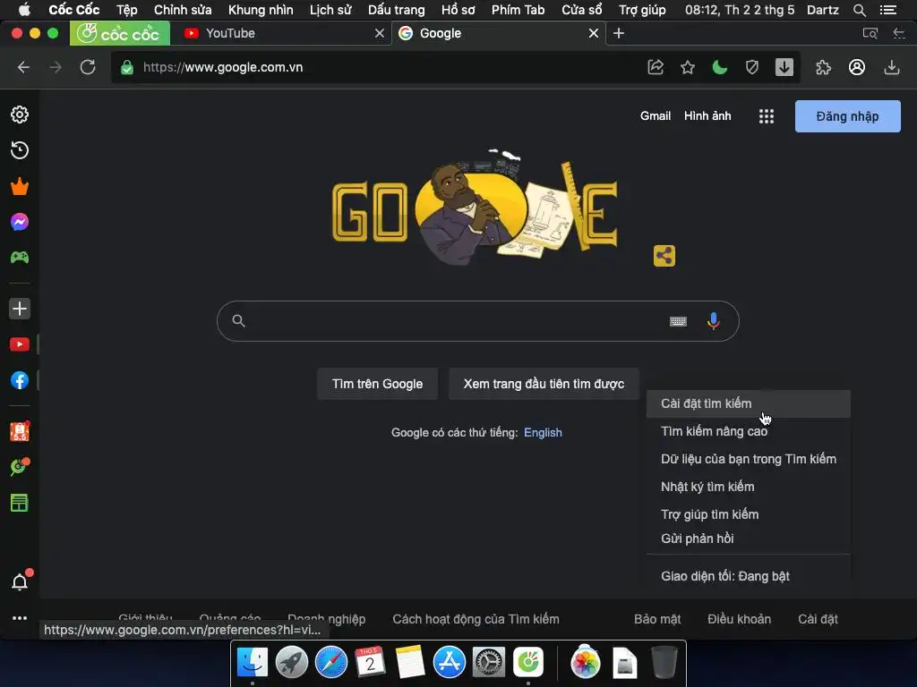Open the Chỉnh sửa menu
The height and width of the screenshot is (687, 917).
point(183,10)
